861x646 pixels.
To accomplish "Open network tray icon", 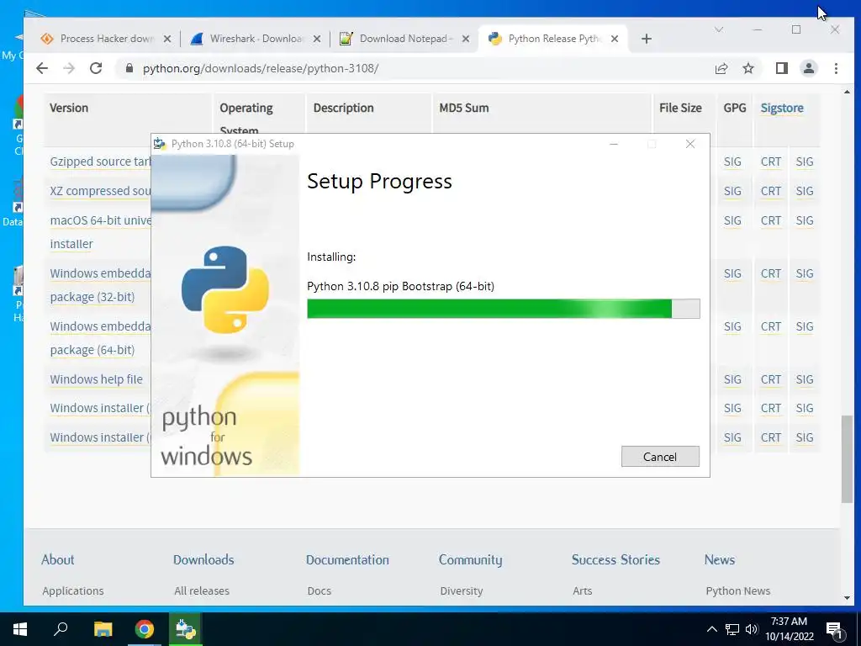I will tap(732, 629).
